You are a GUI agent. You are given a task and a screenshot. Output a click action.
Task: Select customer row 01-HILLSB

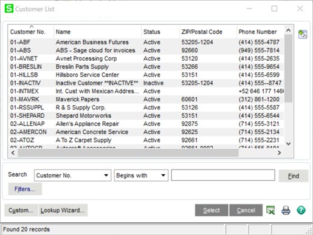pos(146,75)
